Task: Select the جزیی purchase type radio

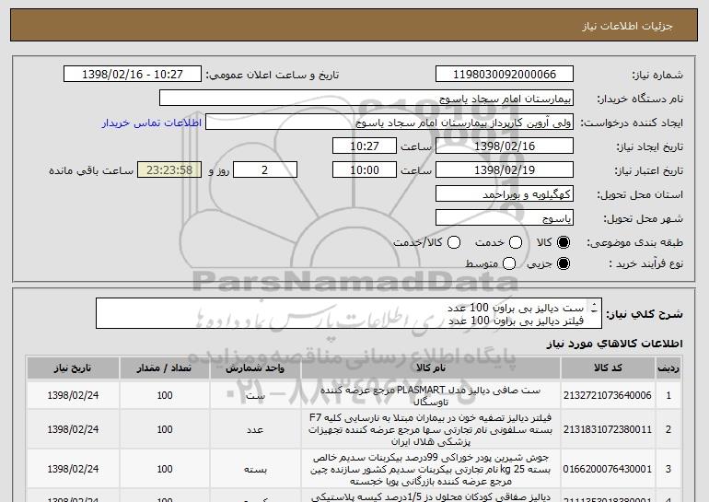Action: [x=564, y=263]
